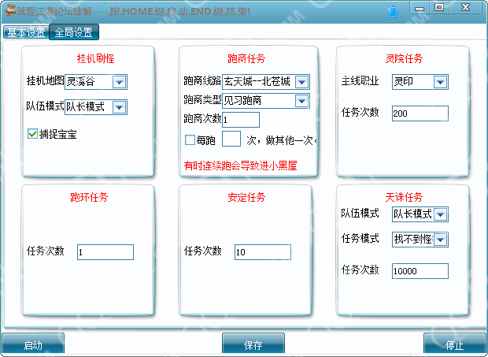
Task: Click the 跑环任务 任务次数 field
Action: tap(105, 252)
